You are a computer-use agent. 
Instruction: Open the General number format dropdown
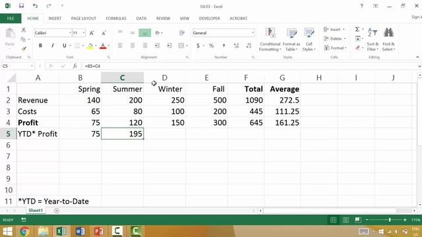tap(253, 33)
